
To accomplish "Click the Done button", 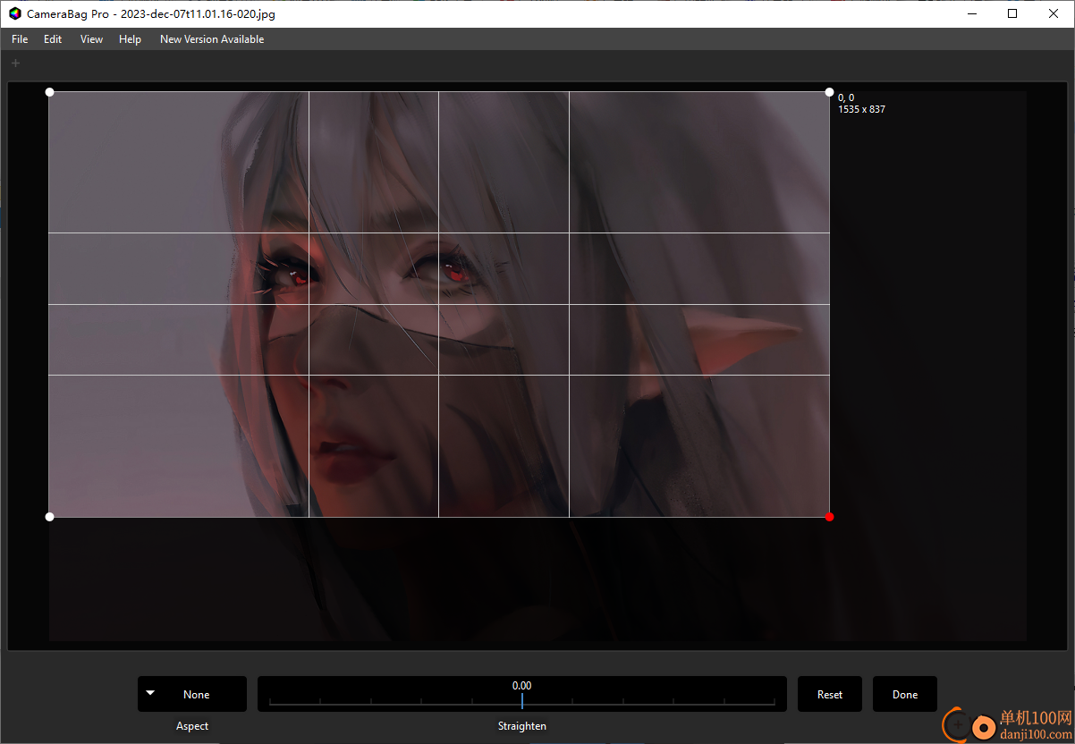I will click(x=905, y=694).
